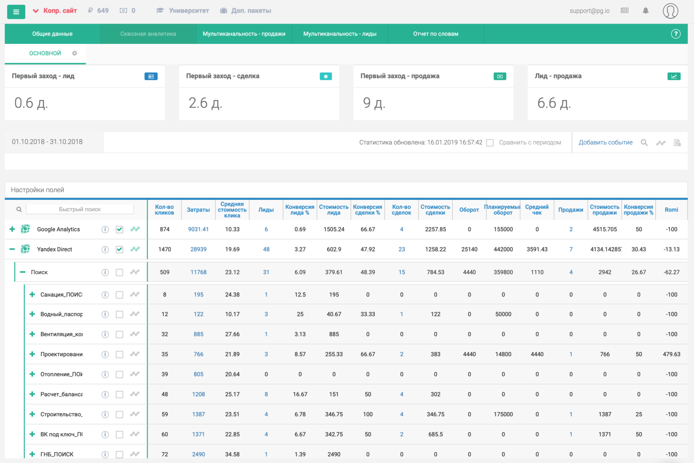Open the Настройки полей settings
The height and width of the screenshot is (463, 694).
click(38, 190)
